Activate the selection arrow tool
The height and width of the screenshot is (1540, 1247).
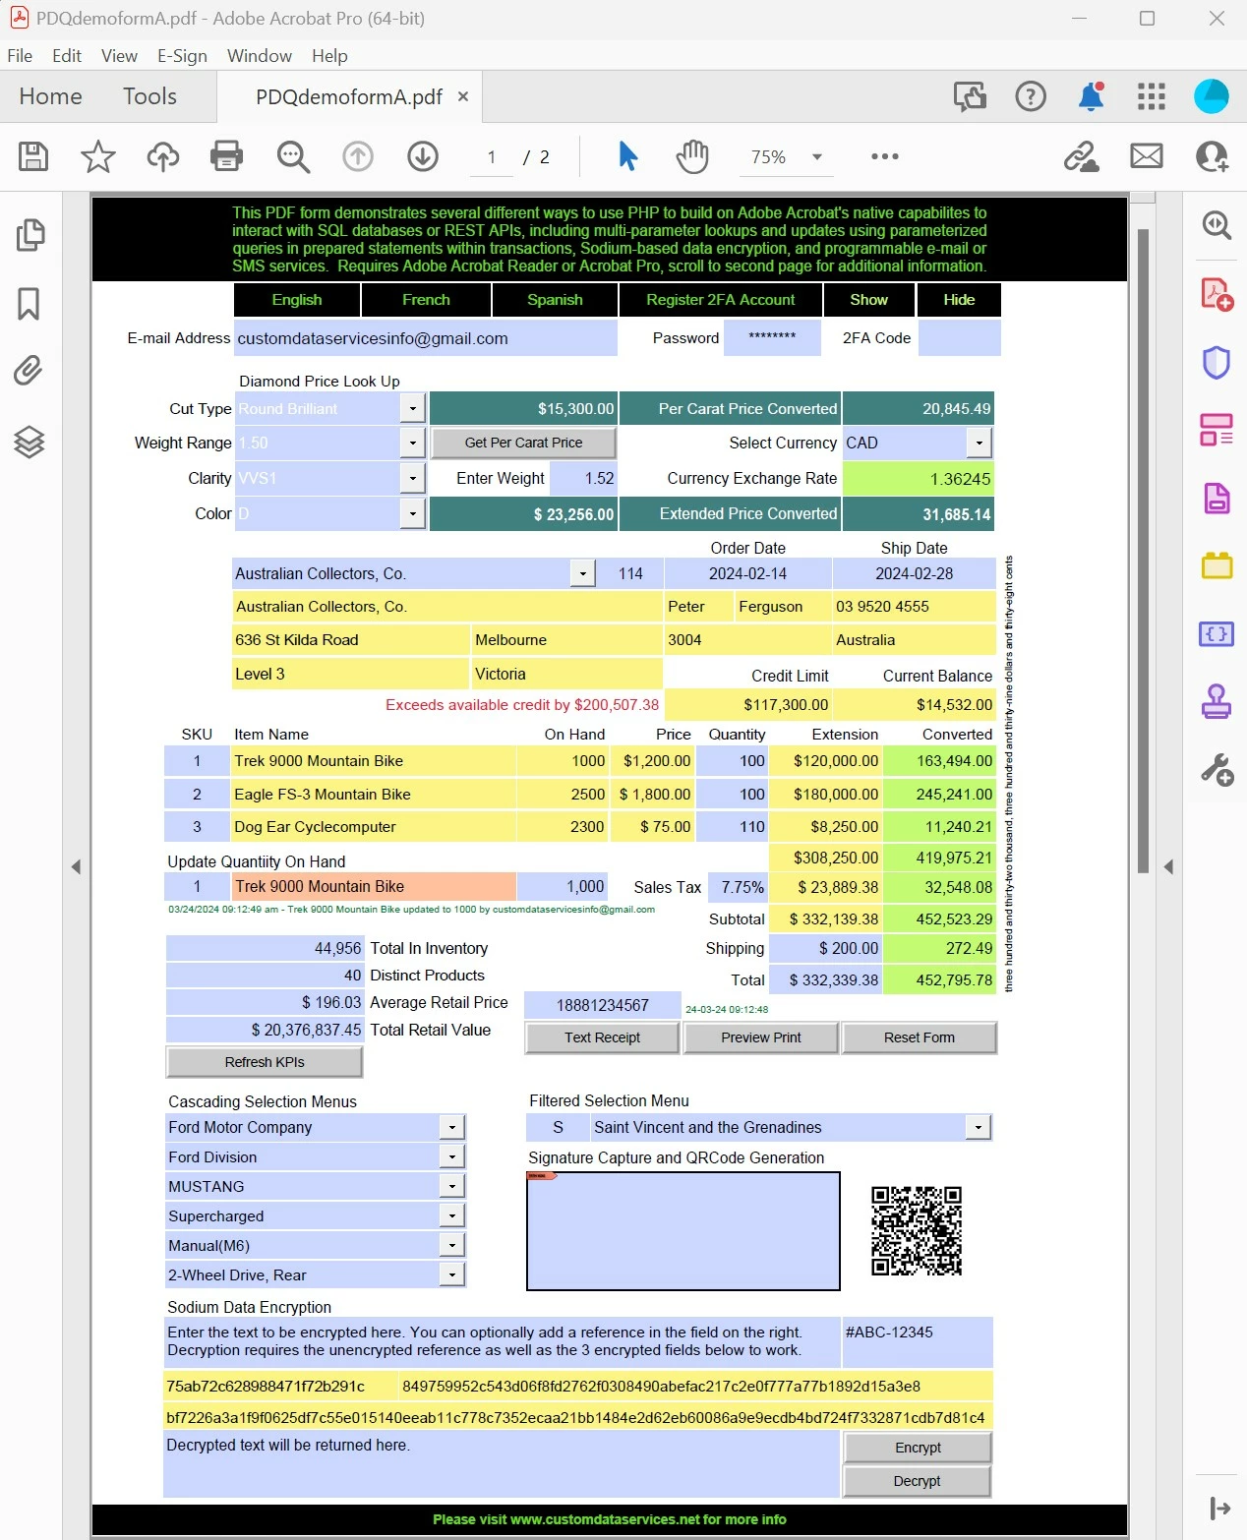pos(627,155)
